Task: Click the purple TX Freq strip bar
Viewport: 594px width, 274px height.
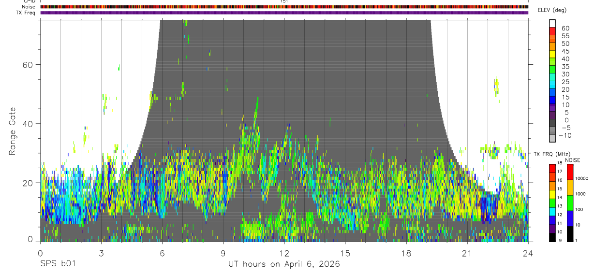Action: coord(284,13)
